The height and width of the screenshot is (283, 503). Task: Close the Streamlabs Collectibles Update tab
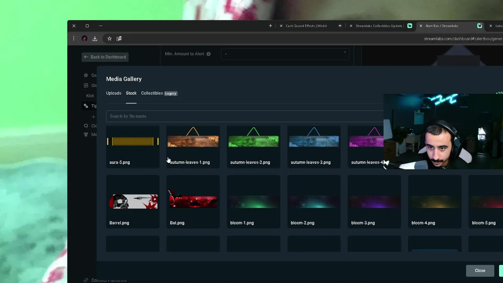click(x=351, y=26)
